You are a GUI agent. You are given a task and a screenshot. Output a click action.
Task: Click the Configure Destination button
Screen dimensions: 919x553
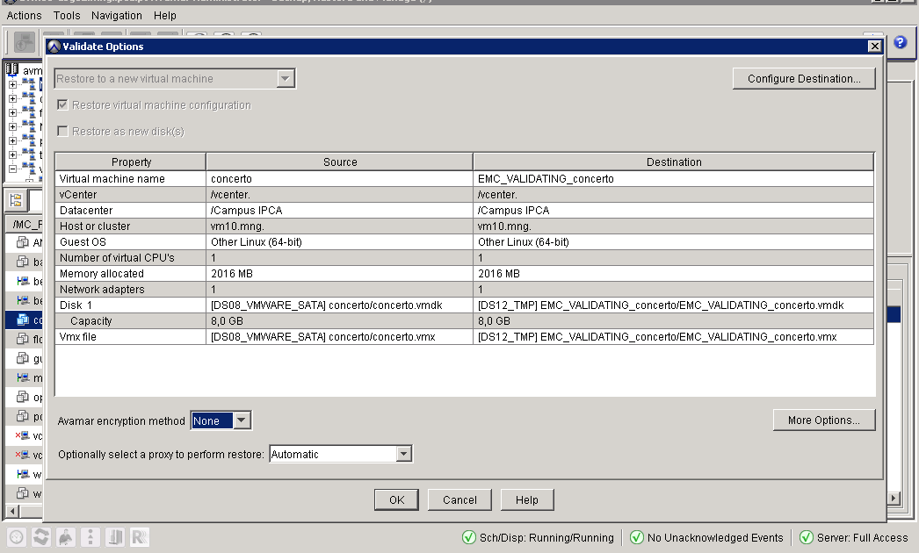[x=804, y=78]
